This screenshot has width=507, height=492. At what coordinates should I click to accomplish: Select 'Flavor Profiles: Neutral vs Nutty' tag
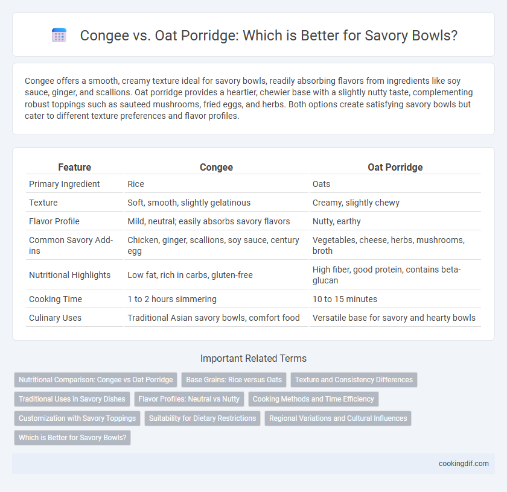[189, 399]
